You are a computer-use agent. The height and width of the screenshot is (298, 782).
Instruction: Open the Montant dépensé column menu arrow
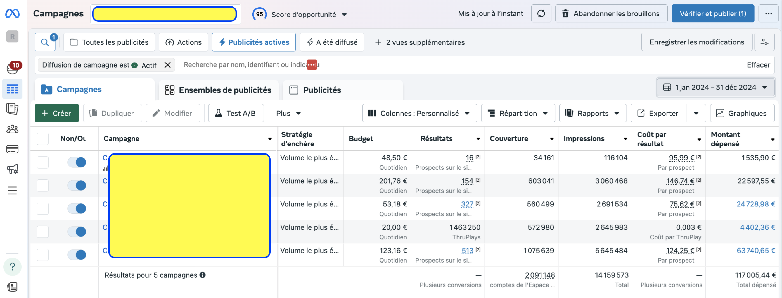[773, 140]
